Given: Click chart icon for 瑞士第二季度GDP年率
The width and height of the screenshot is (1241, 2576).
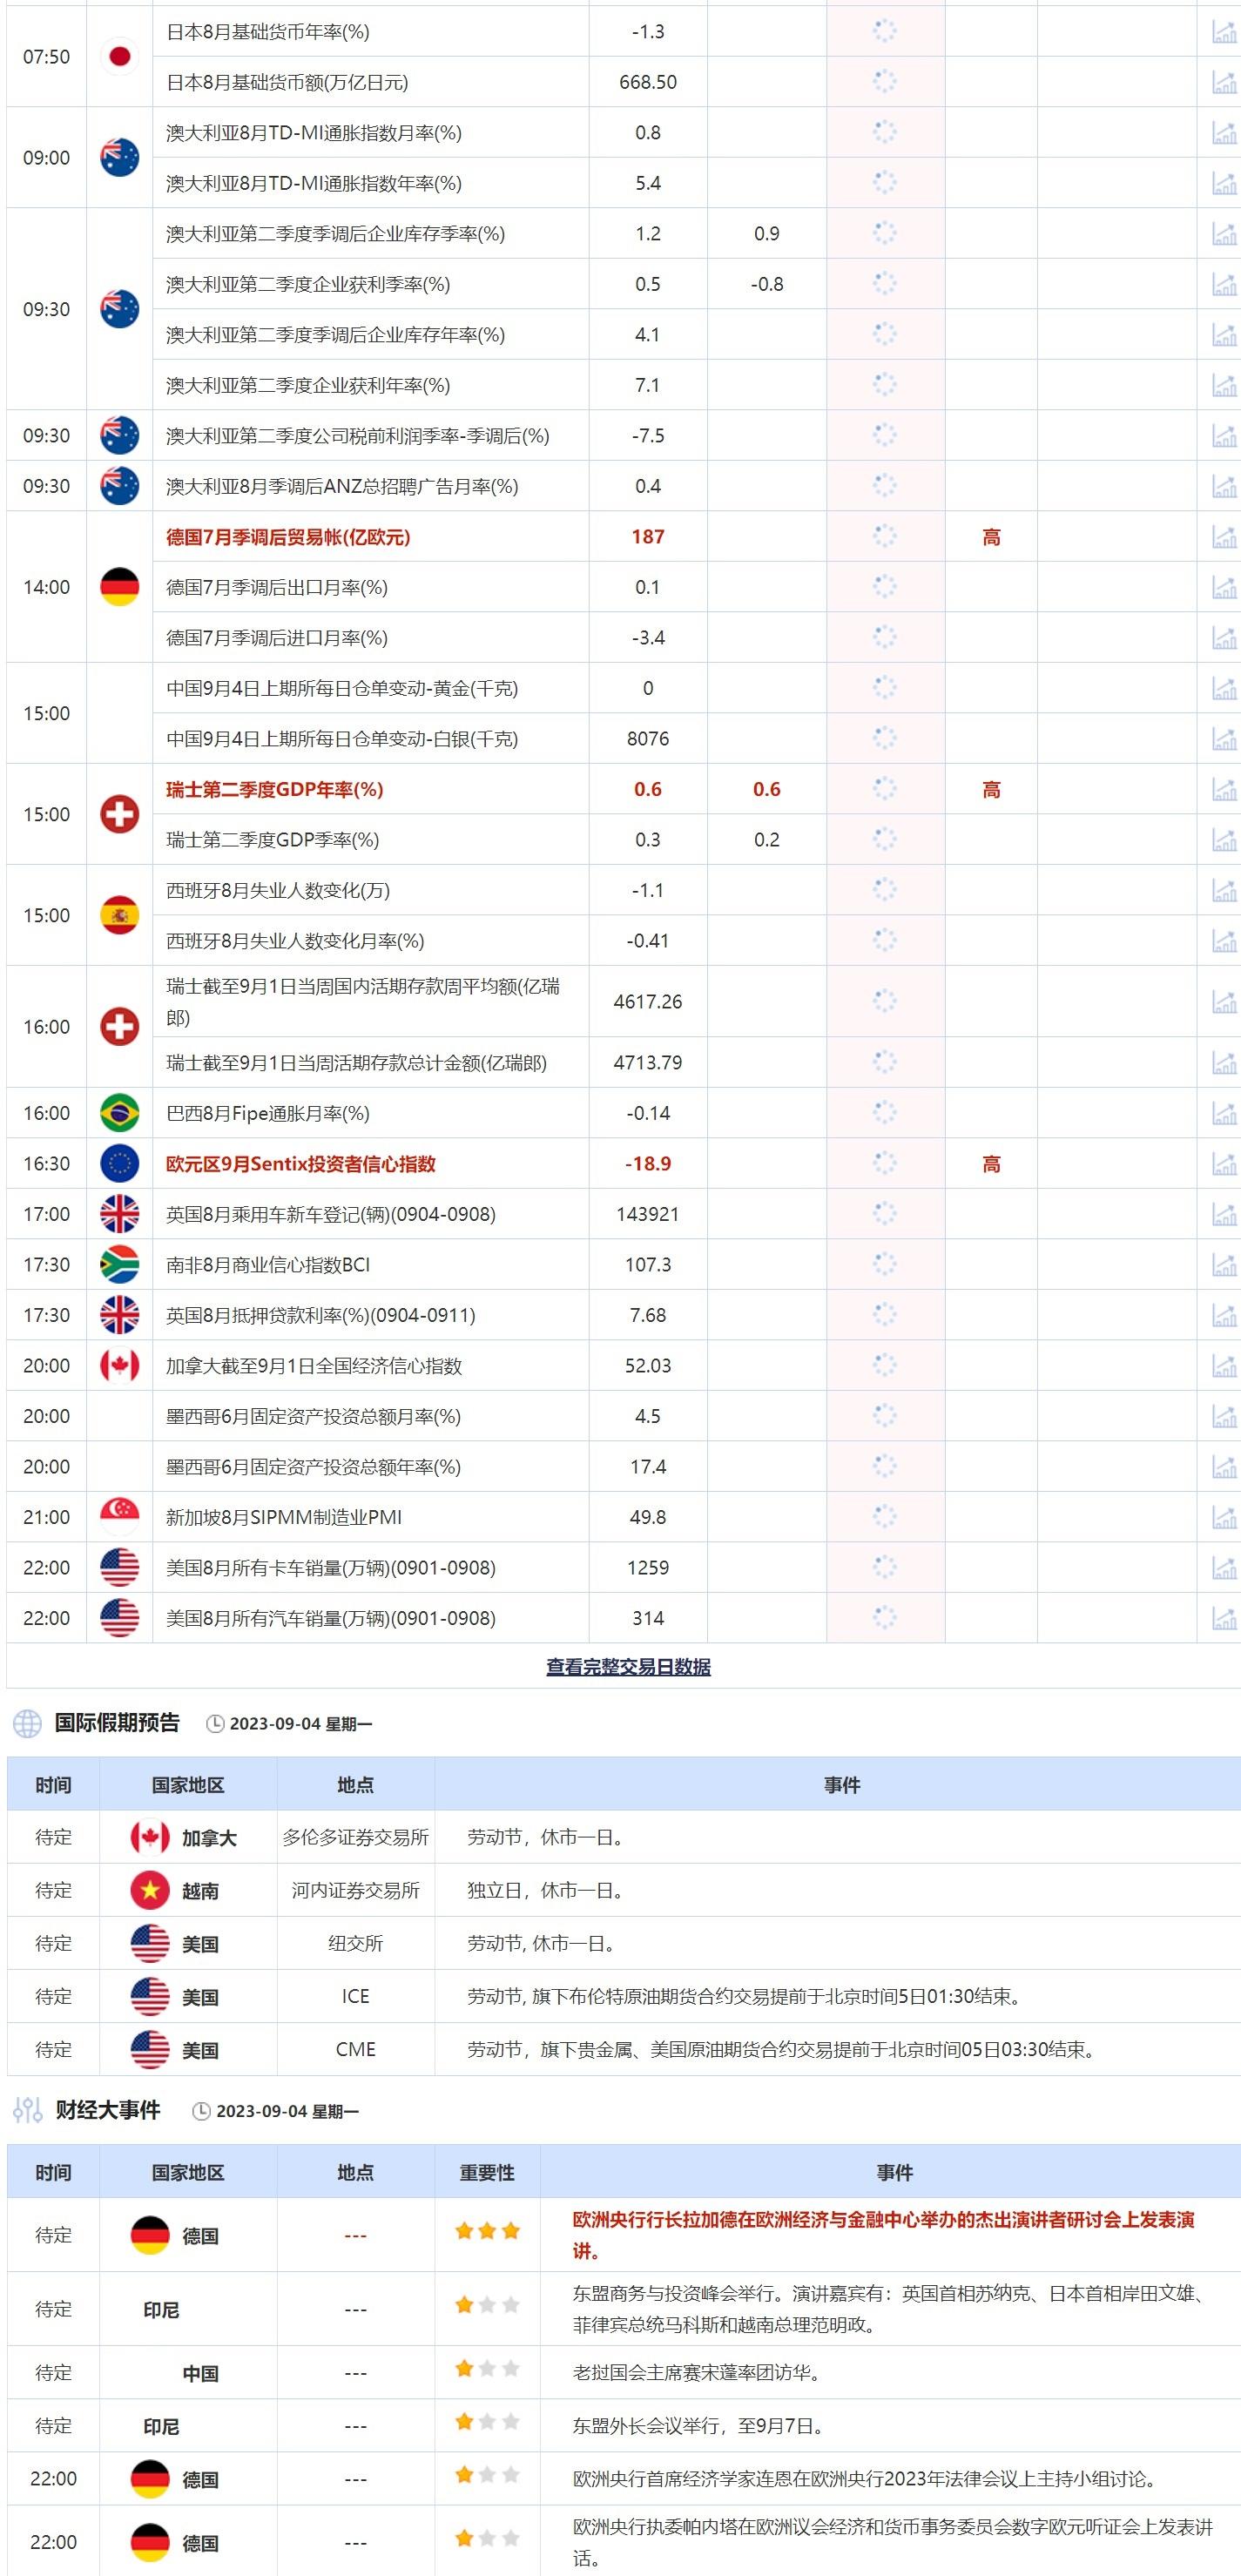Looking at the screenshot, I should [1223, 790].
